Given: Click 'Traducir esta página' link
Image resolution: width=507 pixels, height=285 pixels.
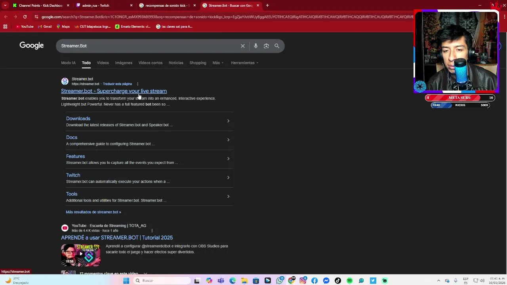Looking at the screenshot, I should [x=117, y=84].
